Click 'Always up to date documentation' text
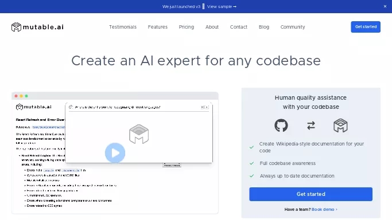Screen dimensions: 392x220 coord(297,176)
